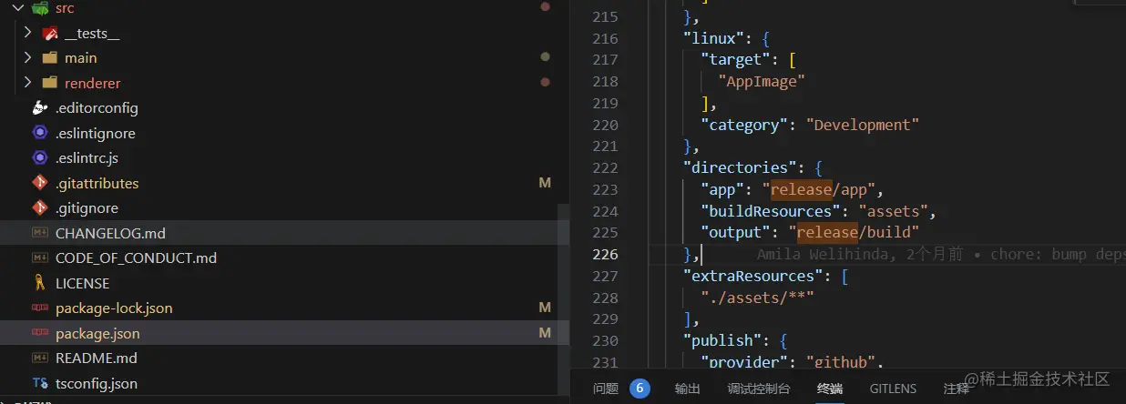1126x404 pixels.
Task: Click the tsconfig.json TypeScript icon
Action: 39,383
